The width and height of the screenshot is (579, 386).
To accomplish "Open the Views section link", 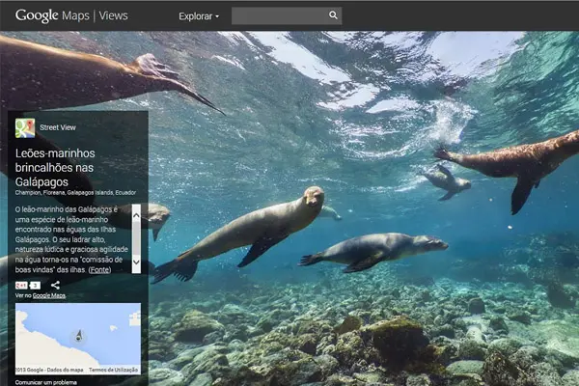I will pyautogui.click(x=113, y=15).
